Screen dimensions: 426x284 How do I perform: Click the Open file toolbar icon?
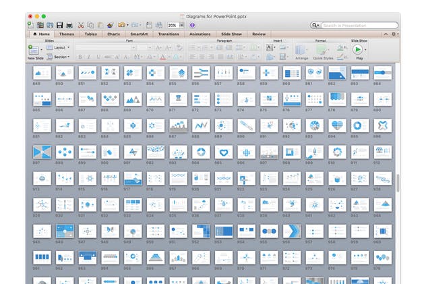click(50, 25)
